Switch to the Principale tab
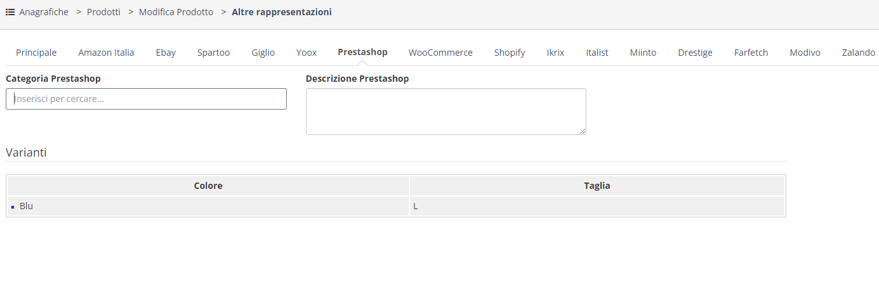Screen dimensions: 879x296 click(36, 53)
